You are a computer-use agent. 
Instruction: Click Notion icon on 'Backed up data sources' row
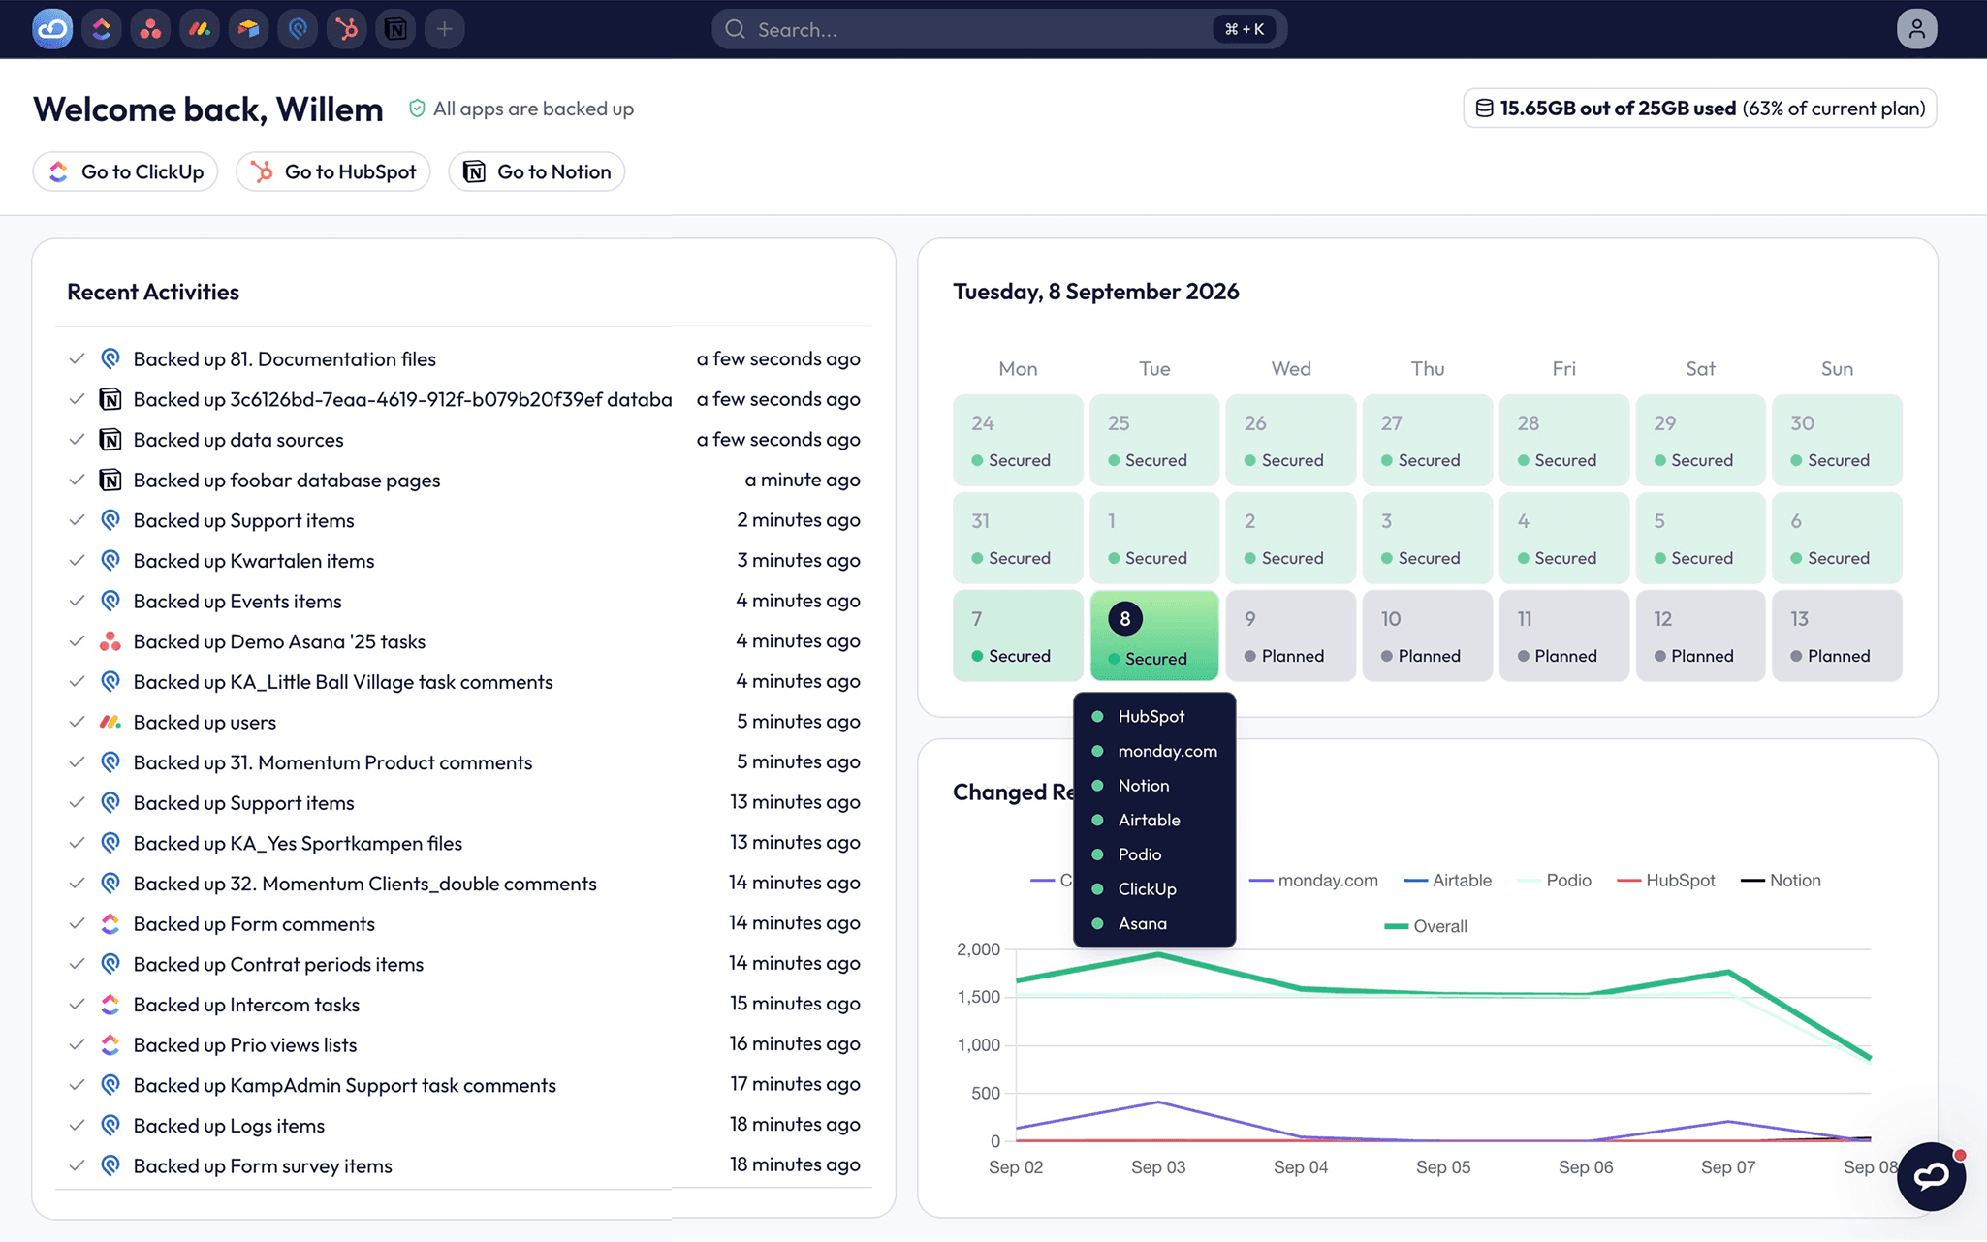(x=110, y=440)
